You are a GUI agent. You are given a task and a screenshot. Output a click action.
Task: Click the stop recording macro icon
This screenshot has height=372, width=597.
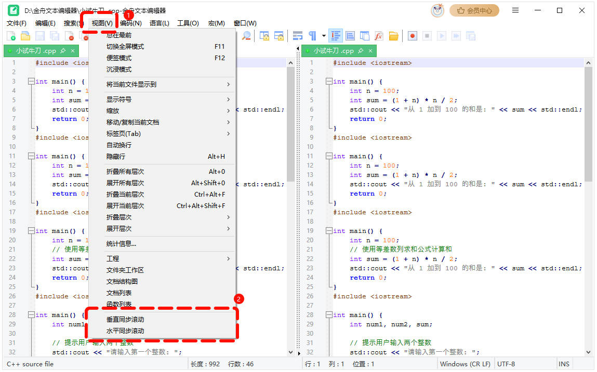[x=427, y=36]
